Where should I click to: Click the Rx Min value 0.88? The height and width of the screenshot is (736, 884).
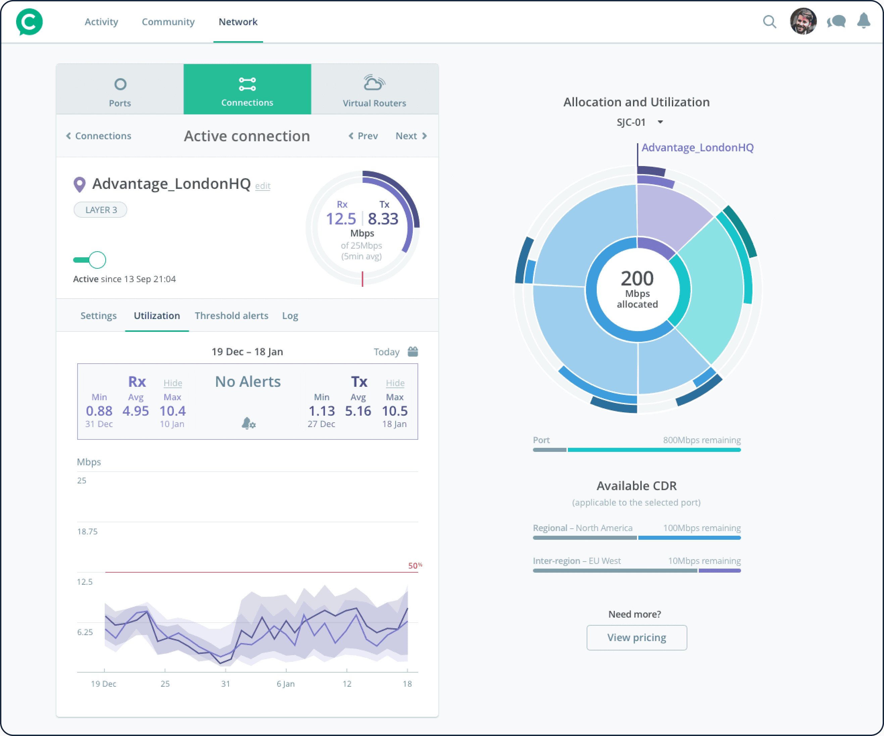(99, 411)
